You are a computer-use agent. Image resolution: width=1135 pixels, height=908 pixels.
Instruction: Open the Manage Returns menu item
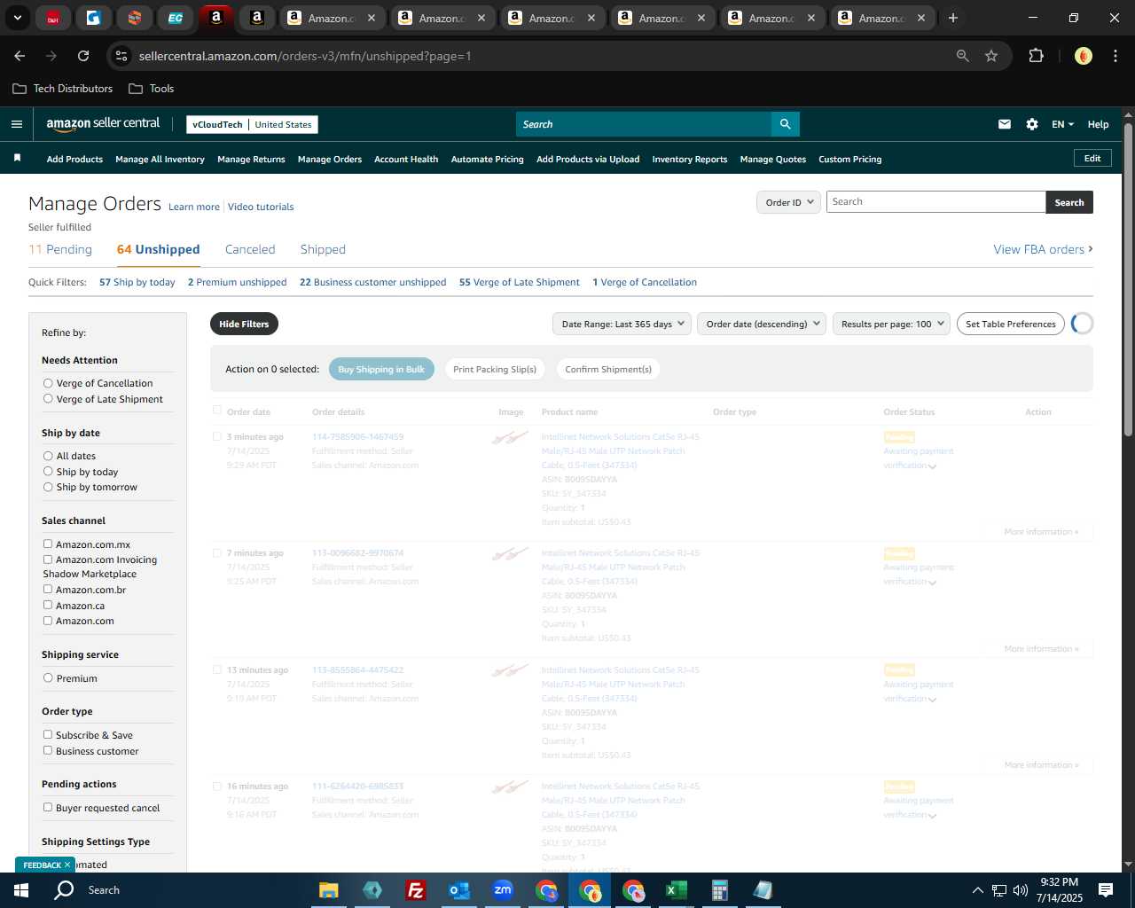click(x=251, y=159)
